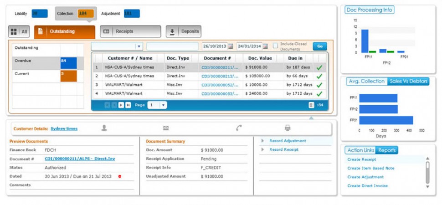Switch to the Receipts tab
This screenshot has height=205, width=442.
click(x=130, y=31)
